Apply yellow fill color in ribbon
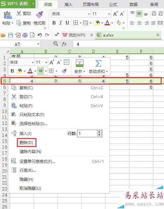Screen dimensions: 164x209 point(97,23)
